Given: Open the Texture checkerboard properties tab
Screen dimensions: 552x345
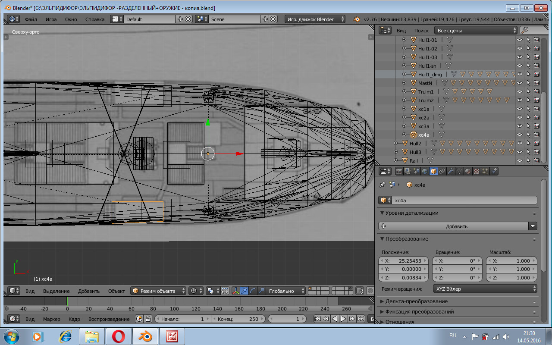Looking at the screenshot, I should [477, 171].
